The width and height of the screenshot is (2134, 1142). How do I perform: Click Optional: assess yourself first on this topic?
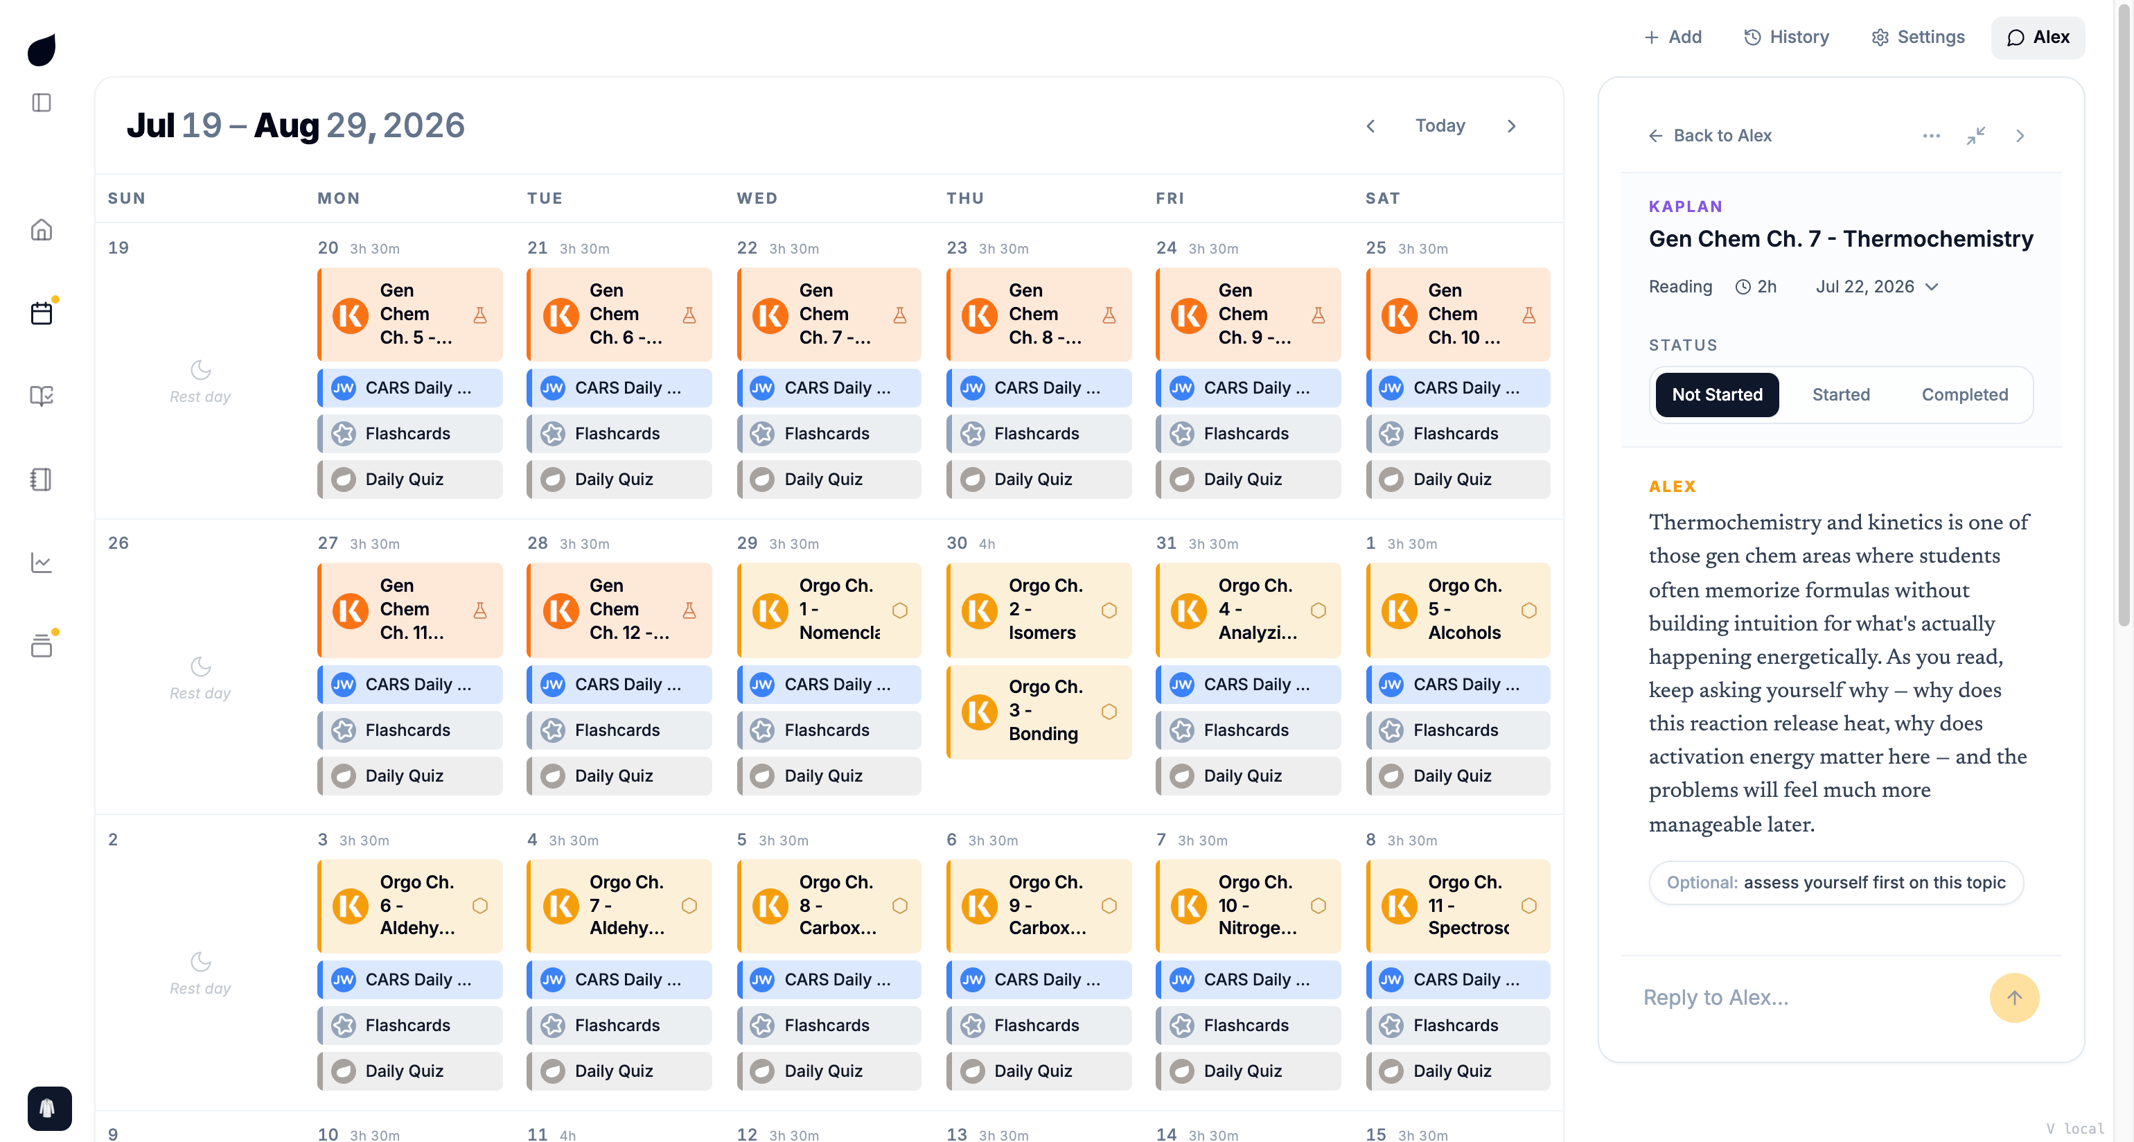(1836, 883)
